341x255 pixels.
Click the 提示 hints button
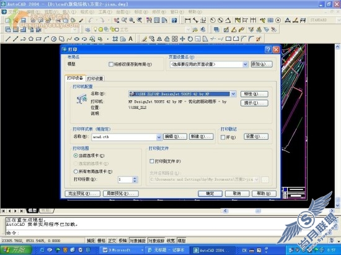(254, 103)
